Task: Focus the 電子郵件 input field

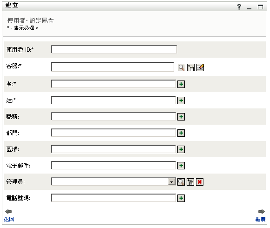Action: point(113,166)
